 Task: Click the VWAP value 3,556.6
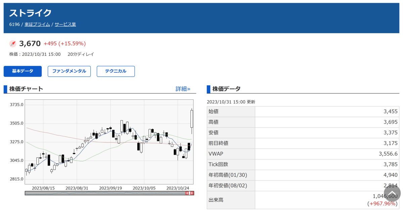pos(389,154)
